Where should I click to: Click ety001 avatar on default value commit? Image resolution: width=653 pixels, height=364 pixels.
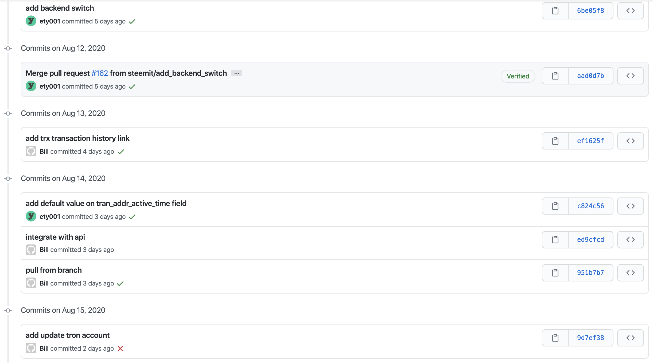click(31, 216)
